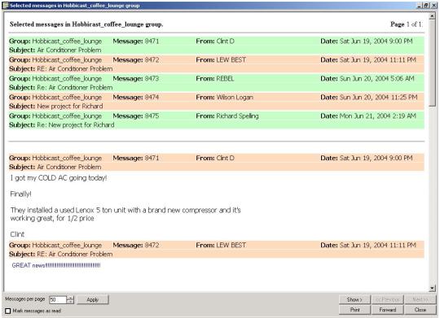440x318 pixels.
Task: Click the Messages per page field
Action: (x=58, y=300)
